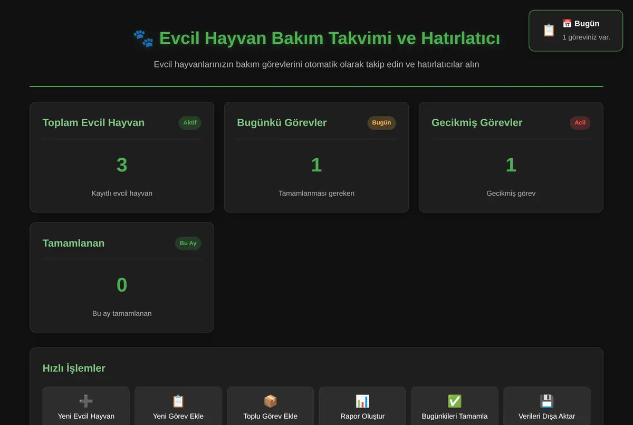Click the Tamamlanan card title
The height and width of the screenshot is (425, 633).
pyautogui.click(x=73, y=243)
